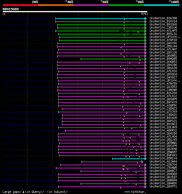Click the UniRef100_A9PG21 label
Viewport: 182px width, 194px height.
163,121
